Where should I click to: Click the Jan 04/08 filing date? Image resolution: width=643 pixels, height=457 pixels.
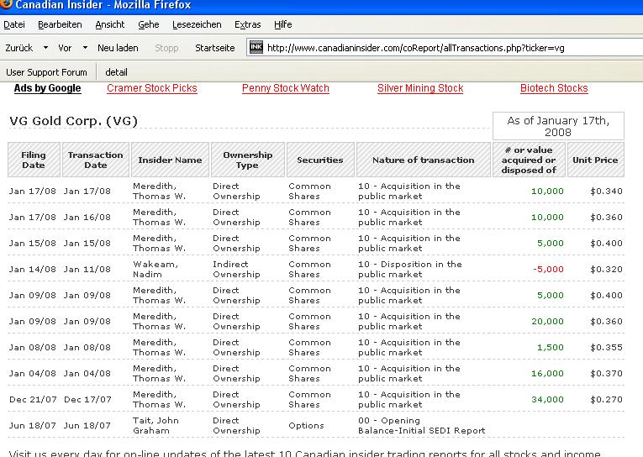click(33, 373)
